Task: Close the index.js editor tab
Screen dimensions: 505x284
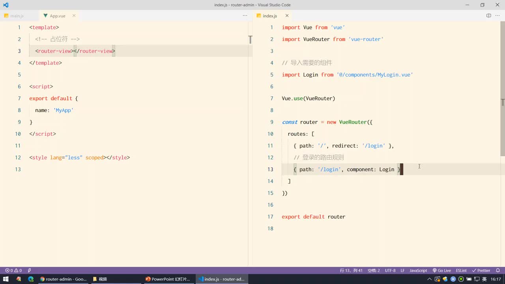Action: pos(287,16)
